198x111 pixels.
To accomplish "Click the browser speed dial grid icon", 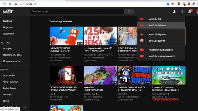I will (10, 4).
